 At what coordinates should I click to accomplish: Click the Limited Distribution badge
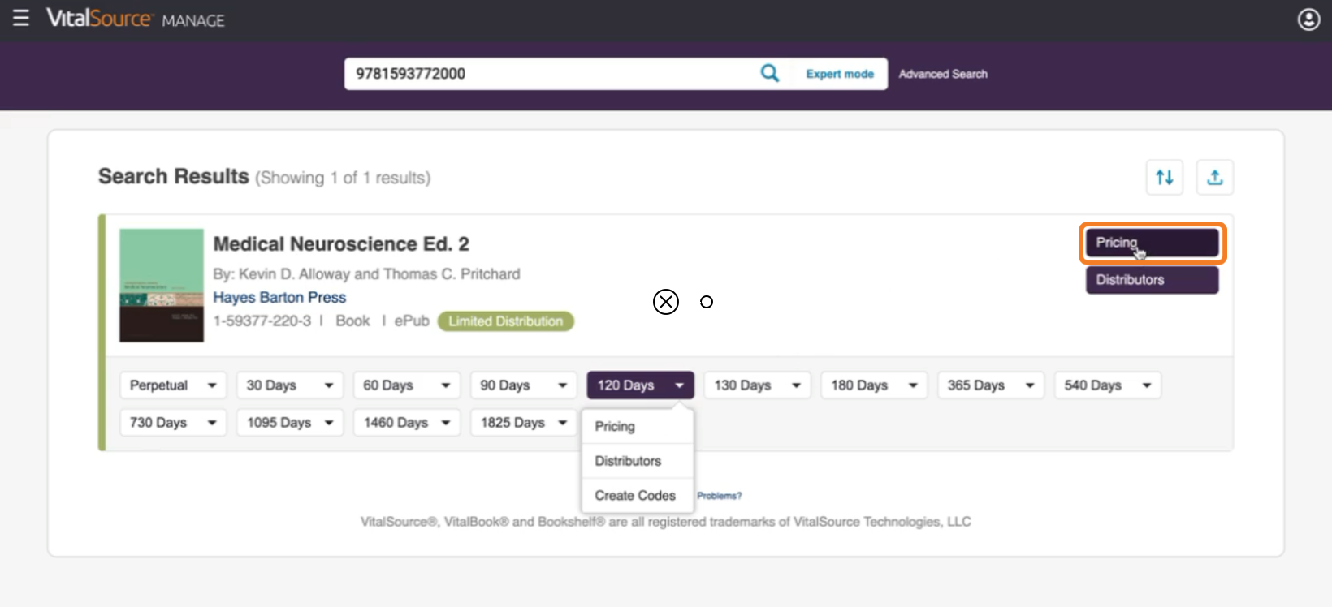pyautogui.click(x=506, y=321)
